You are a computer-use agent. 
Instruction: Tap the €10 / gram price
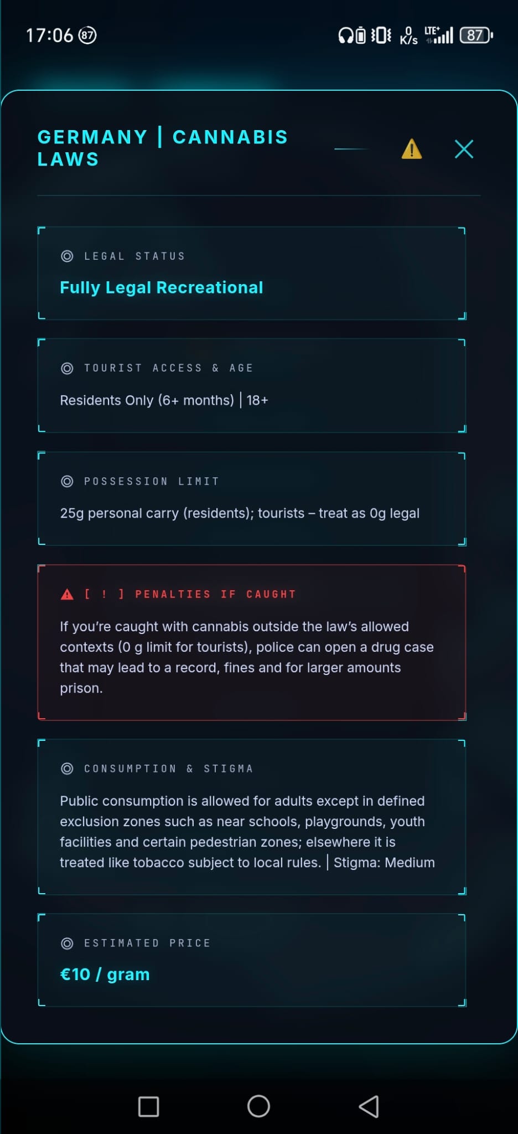[105, 975]
